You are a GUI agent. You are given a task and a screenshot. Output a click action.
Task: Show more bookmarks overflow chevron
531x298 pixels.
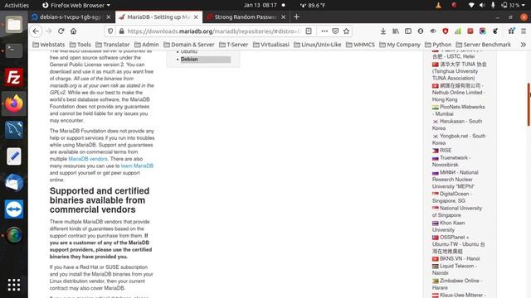click(x=524, y=44)
